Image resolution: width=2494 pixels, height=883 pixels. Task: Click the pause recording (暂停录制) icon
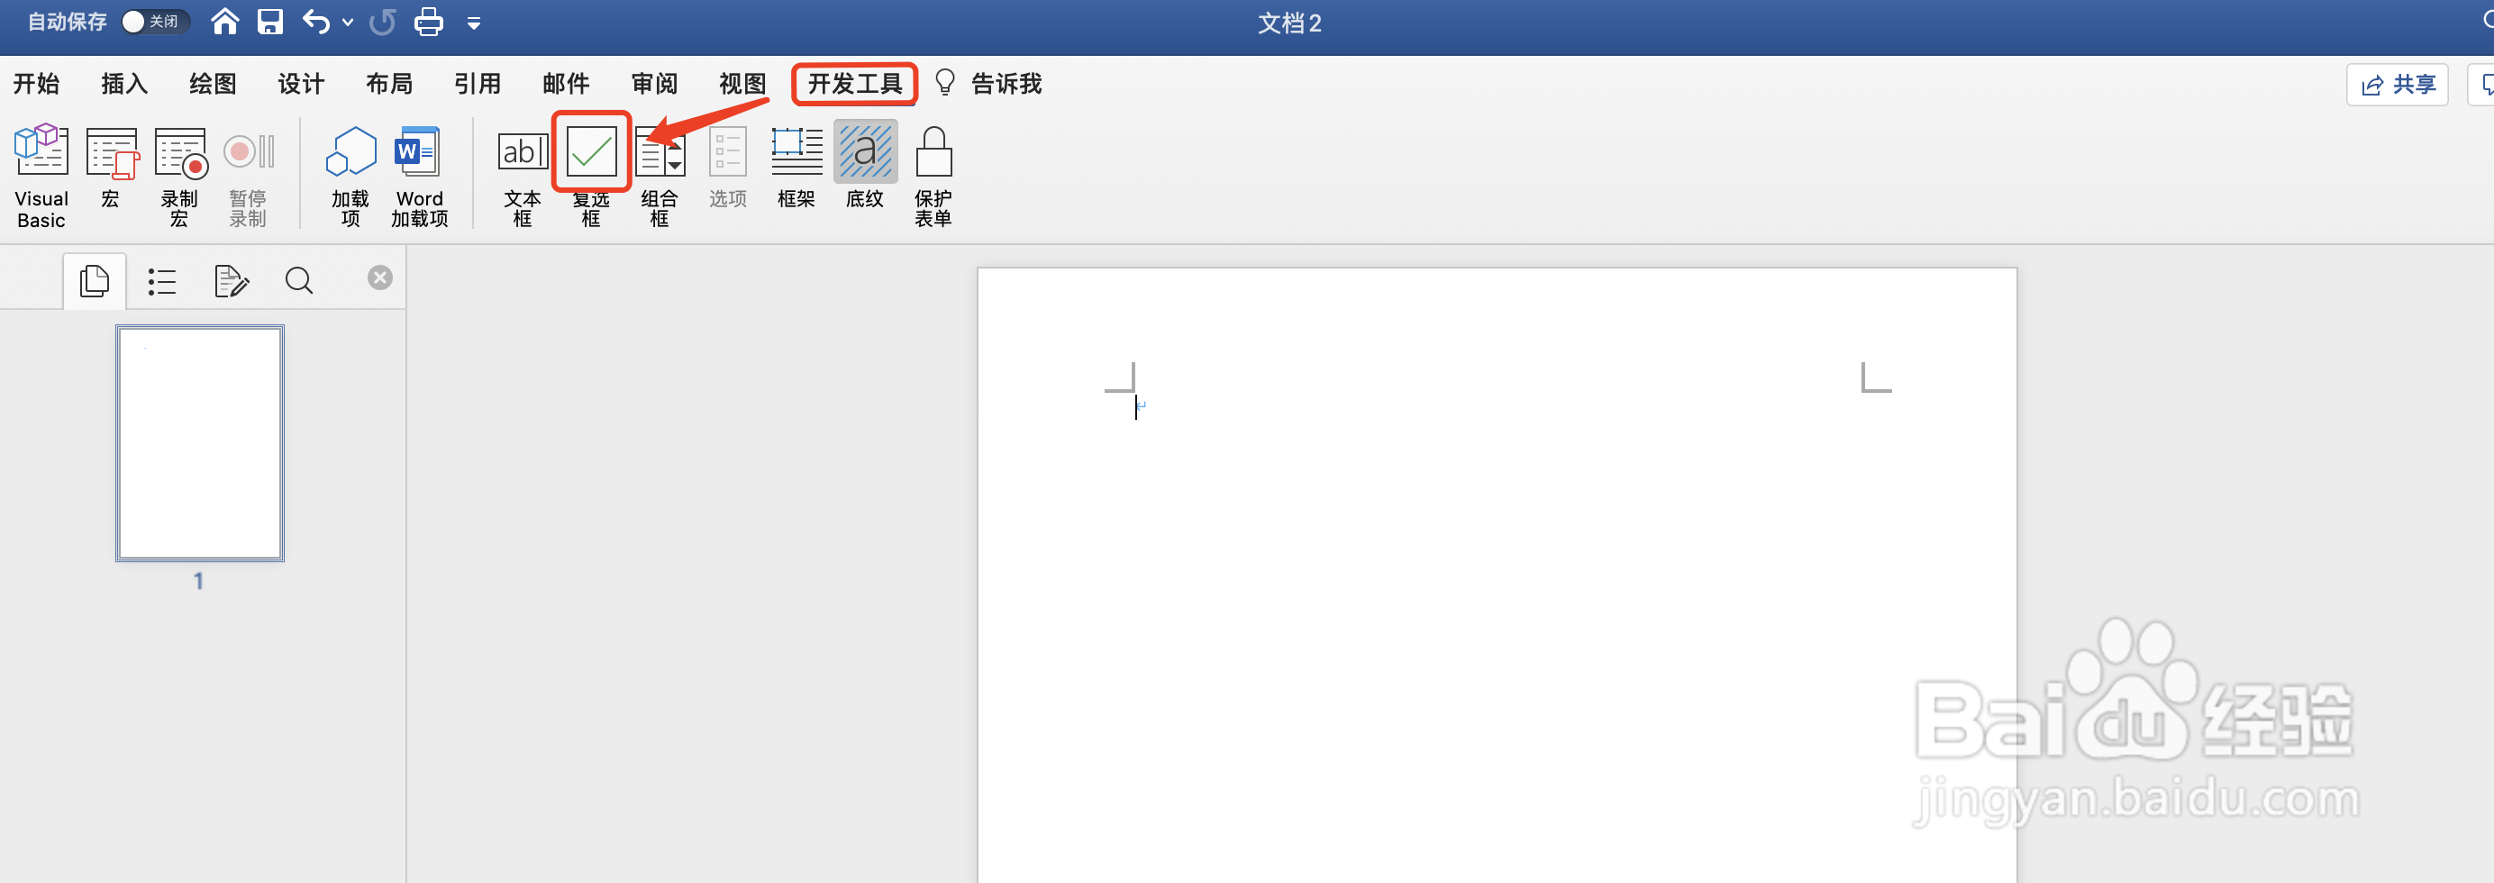[248, 152]
